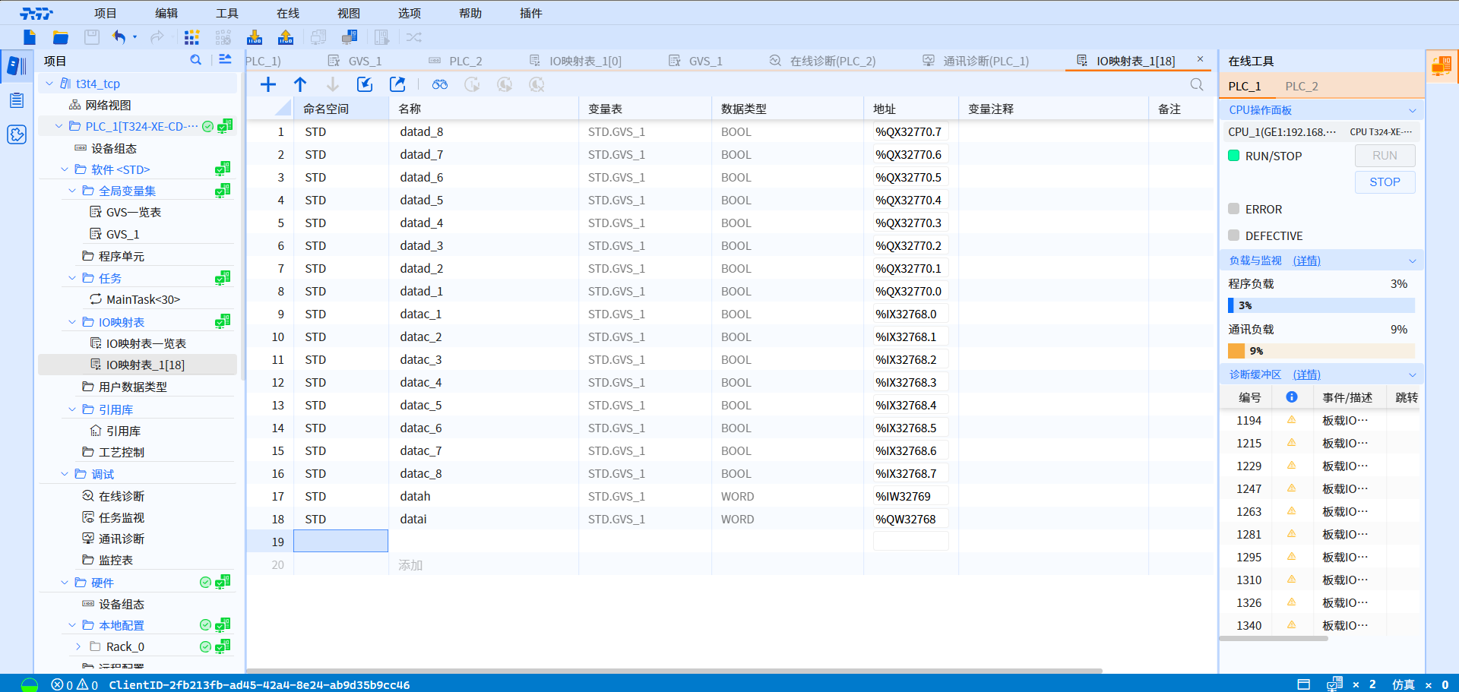Click the empty address cell in row 19

click(910, 541)
